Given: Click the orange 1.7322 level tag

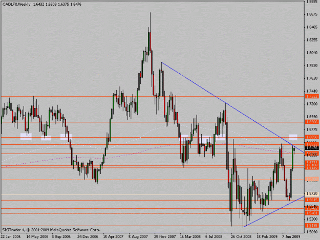Looking at the screenshot, I should tap(312, 96).
